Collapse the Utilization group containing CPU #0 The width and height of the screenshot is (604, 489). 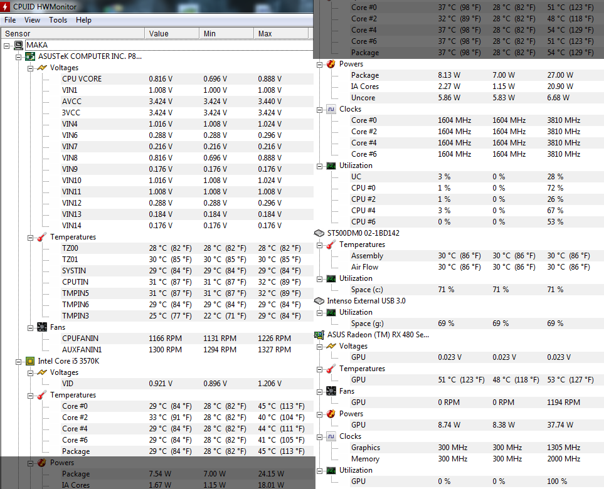point(319,166)
